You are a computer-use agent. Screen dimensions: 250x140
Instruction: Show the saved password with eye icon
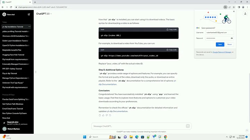pyautogui.click(x=232, y=38)
